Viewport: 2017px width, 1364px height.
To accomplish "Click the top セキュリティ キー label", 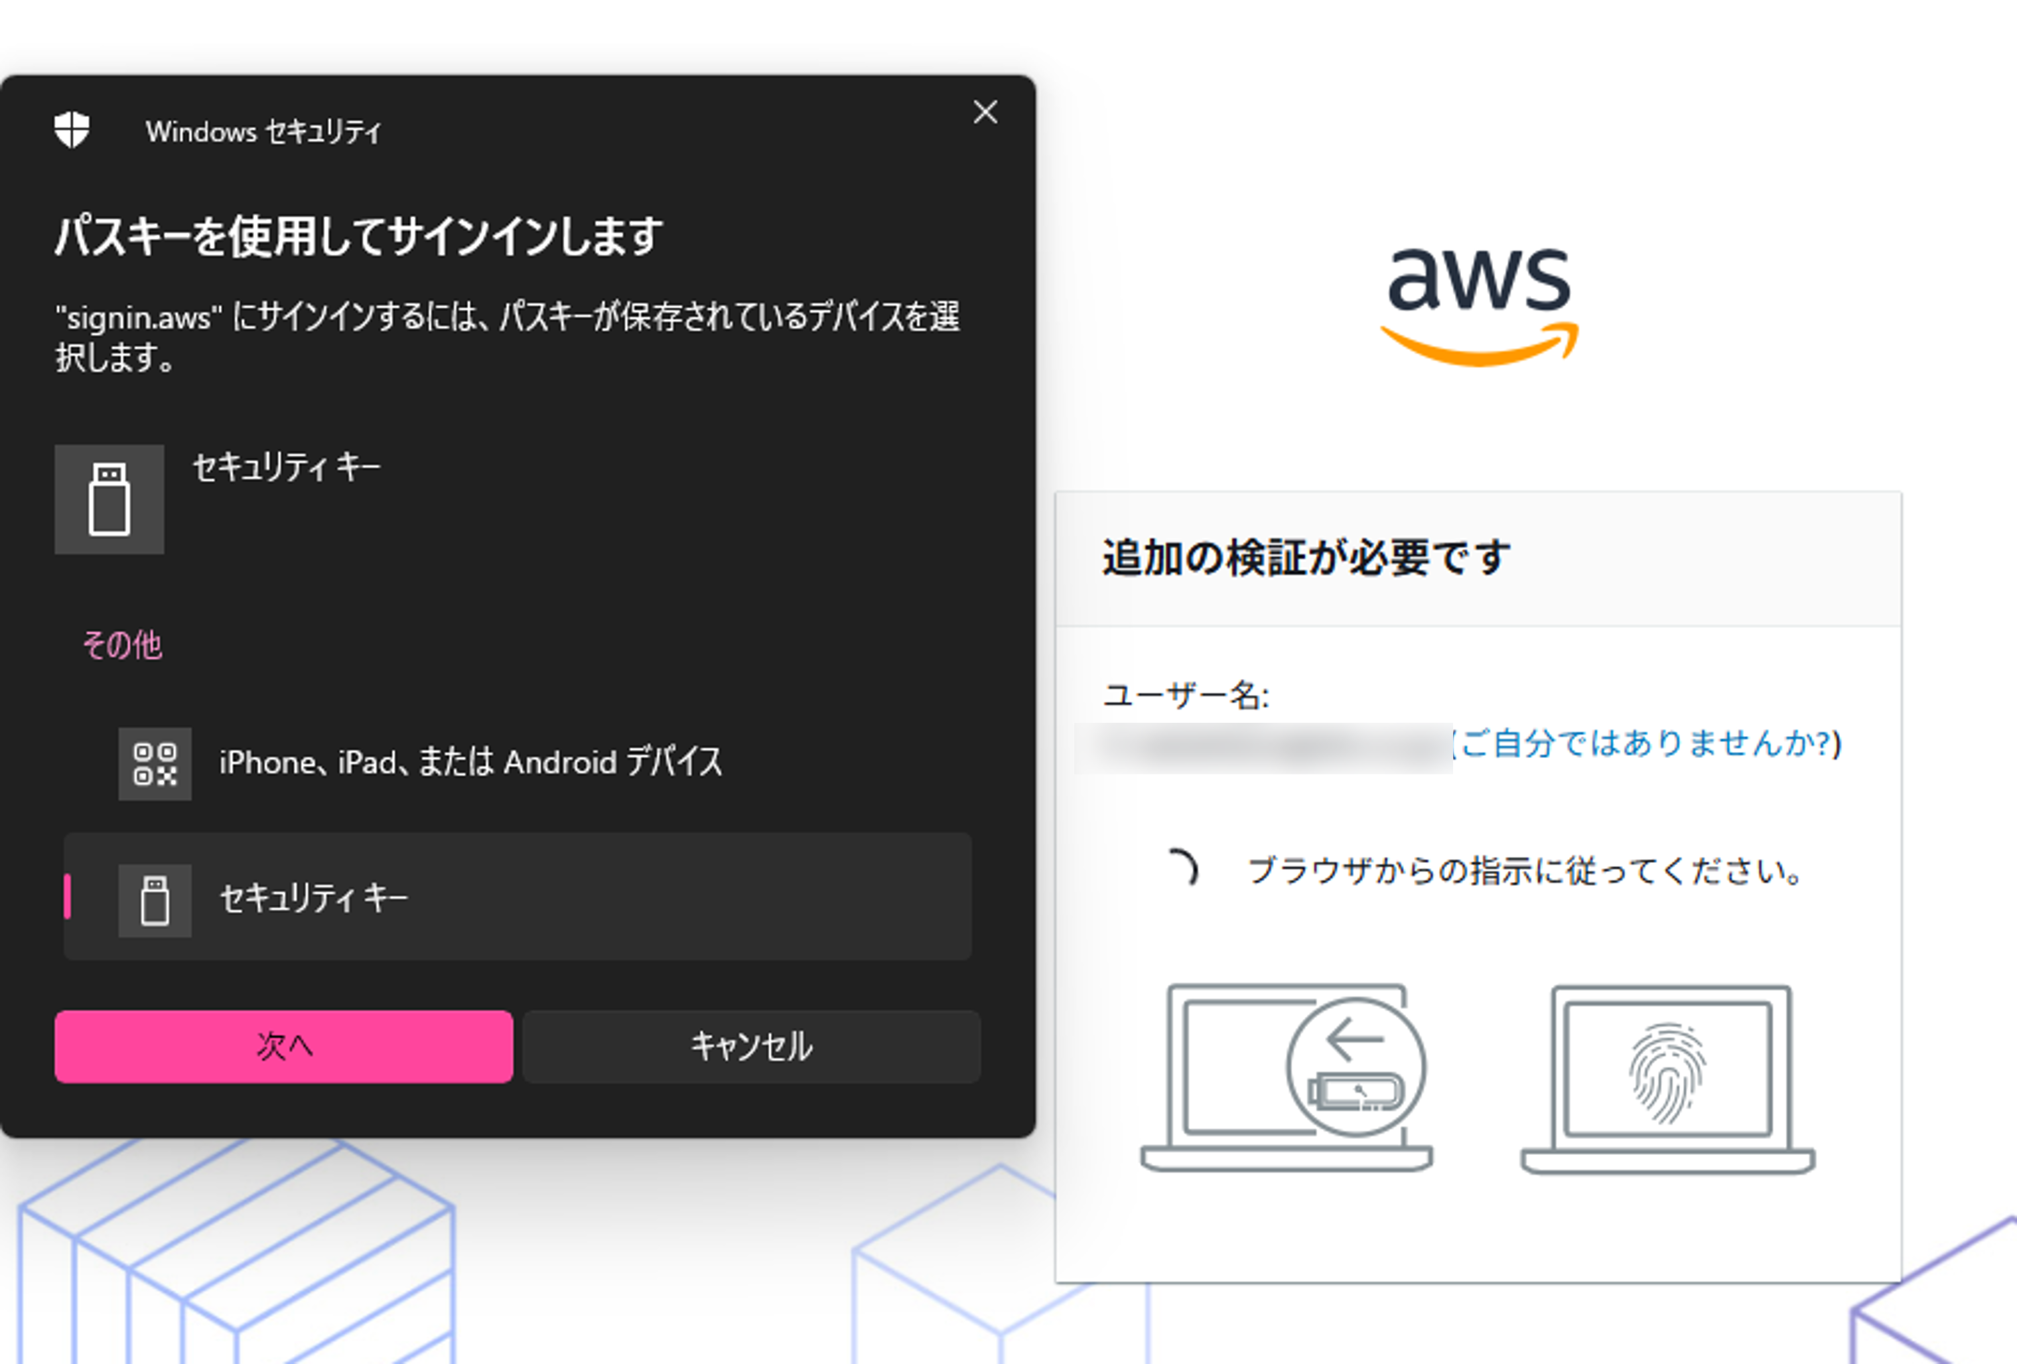I will point(287,467).
